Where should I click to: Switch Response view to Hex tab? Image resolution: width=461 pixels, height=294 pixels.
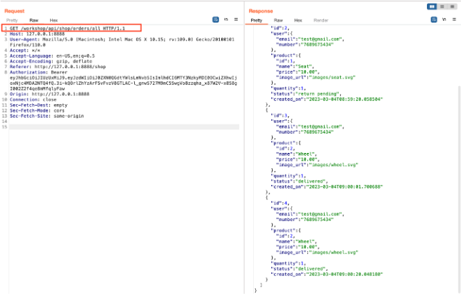298,20
